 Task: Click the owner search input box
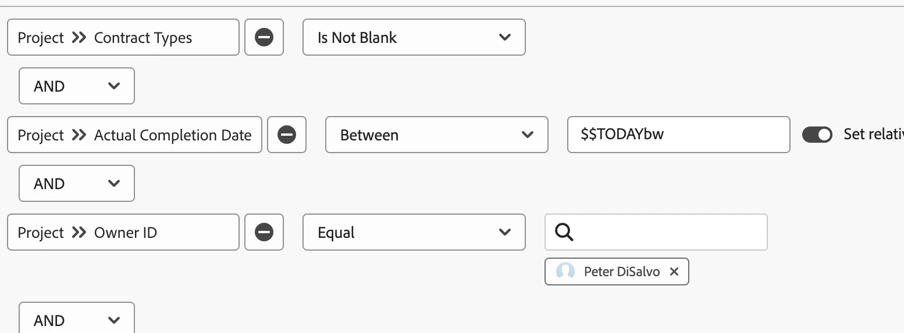click(x=669, y=233)
